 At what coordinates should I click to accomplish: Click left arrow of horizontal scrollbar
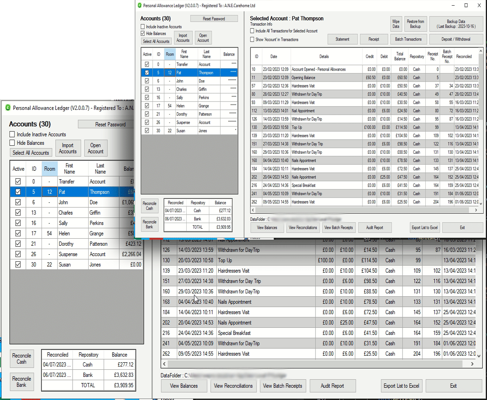pos(164,364)
